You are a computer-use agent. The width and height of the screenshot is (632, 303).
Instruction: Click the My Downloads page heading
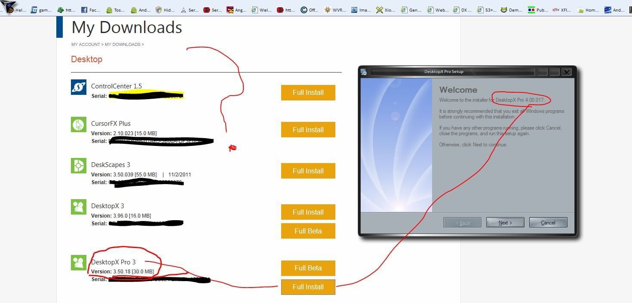tap(127, 27)
